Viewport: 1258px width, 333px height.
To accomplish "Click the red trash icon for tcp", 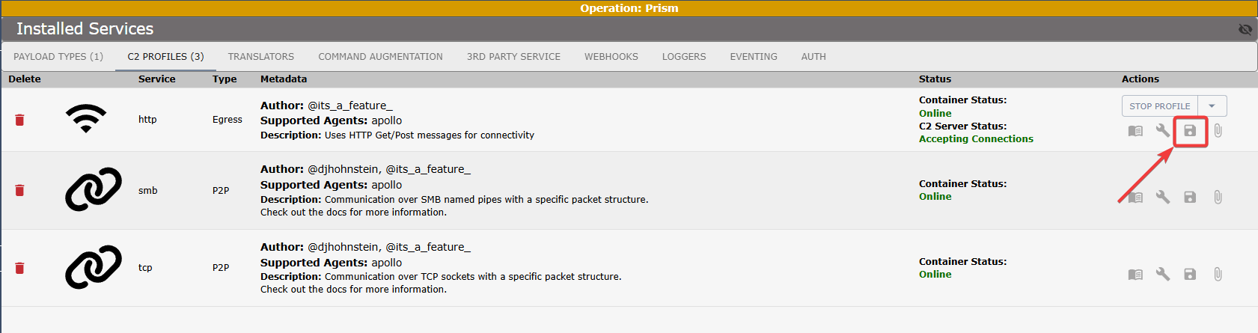I will [20, 268].
